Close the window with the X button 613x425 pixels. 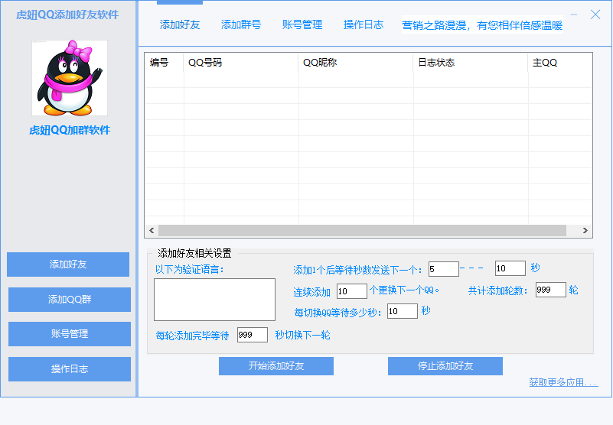tap(595, 15)
